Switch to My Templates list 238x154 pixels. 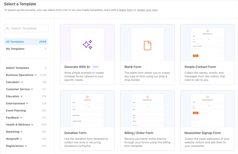point(15,49)
